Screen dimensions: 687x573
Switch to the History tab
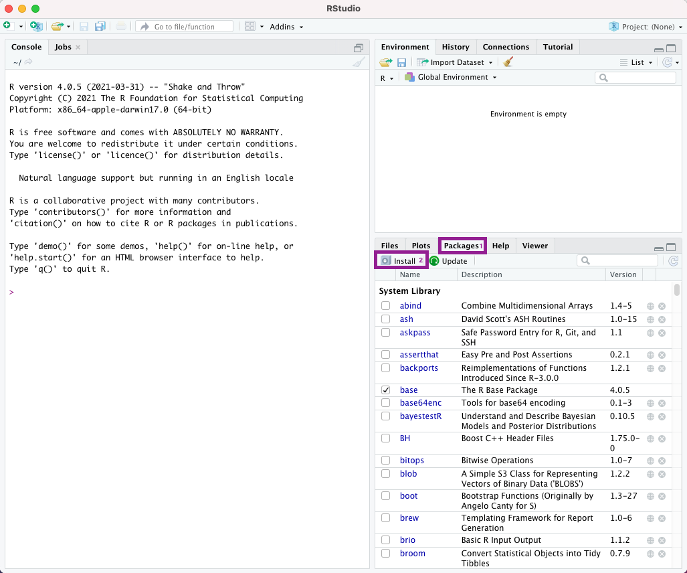click(456, 47)
